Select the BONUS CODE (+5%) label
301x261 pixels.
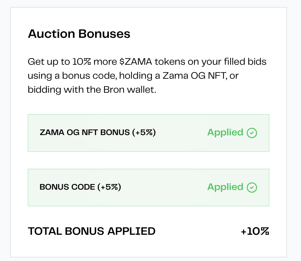(80, 187)
